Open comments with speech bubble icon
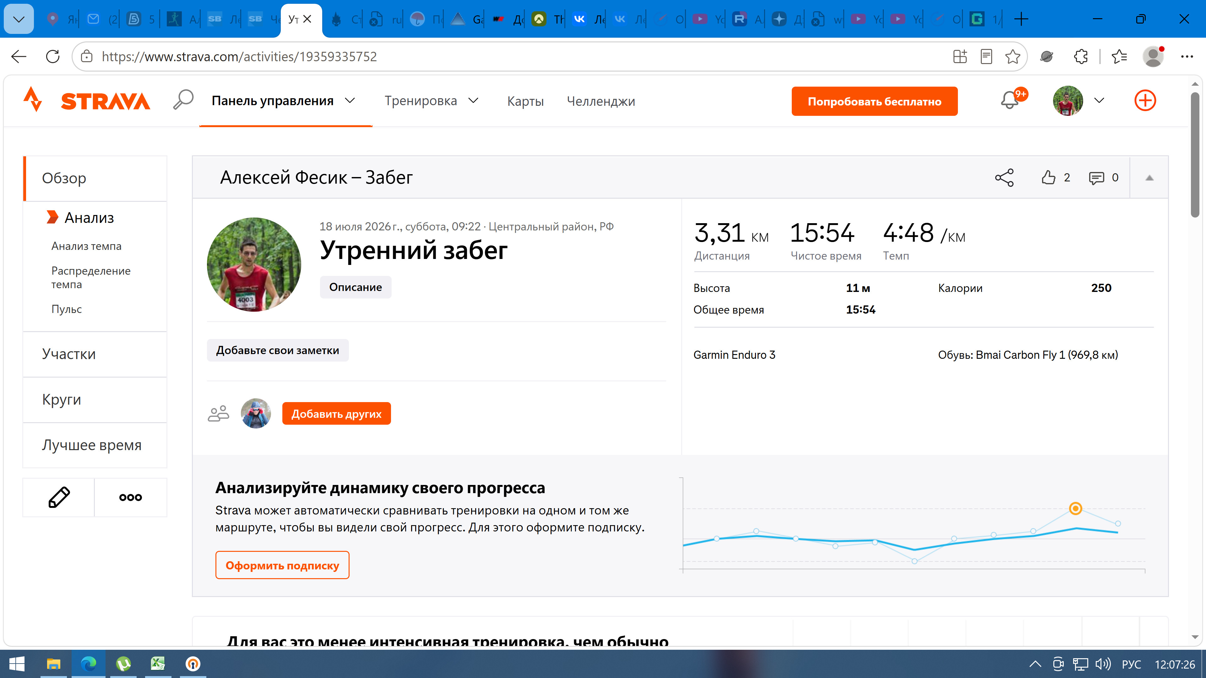 pyautogui.click(x=1096, y=178)
